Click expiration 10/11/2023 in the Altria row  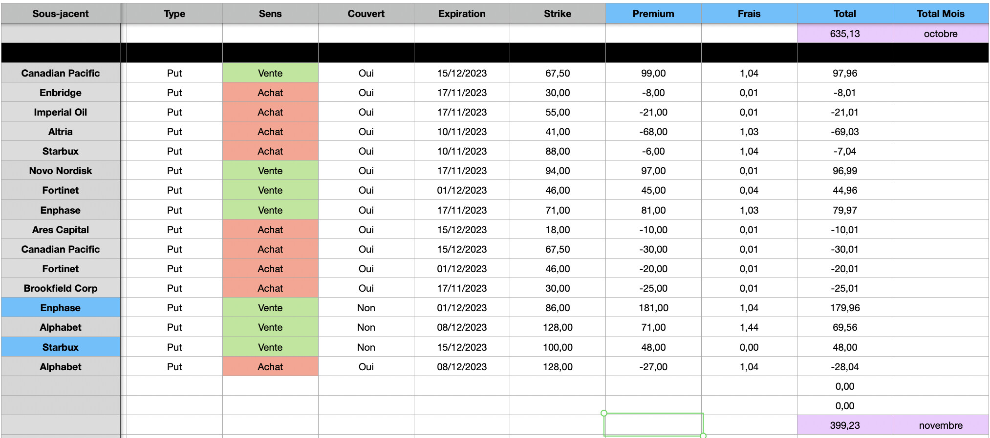pyautogui.click(x=462, y=132)
